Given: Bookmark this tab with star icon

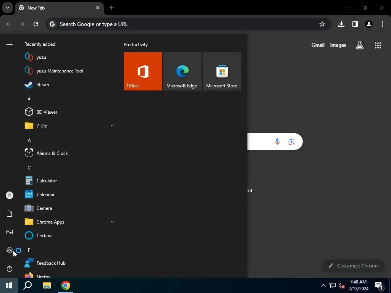Looking at the screenshot, I should click(322, 24).
